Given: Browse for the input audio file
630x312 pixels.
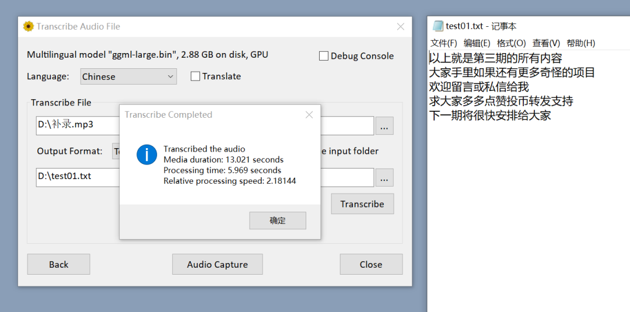Looking at the screenshot, I should (384, 125).
